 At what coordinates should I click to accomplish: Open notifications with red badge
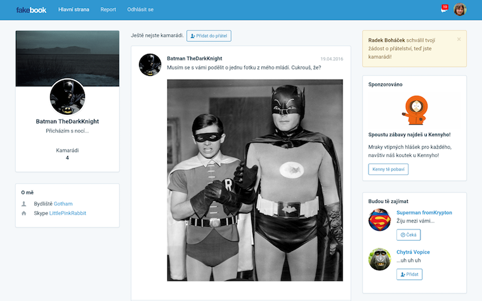coord(444,9)
